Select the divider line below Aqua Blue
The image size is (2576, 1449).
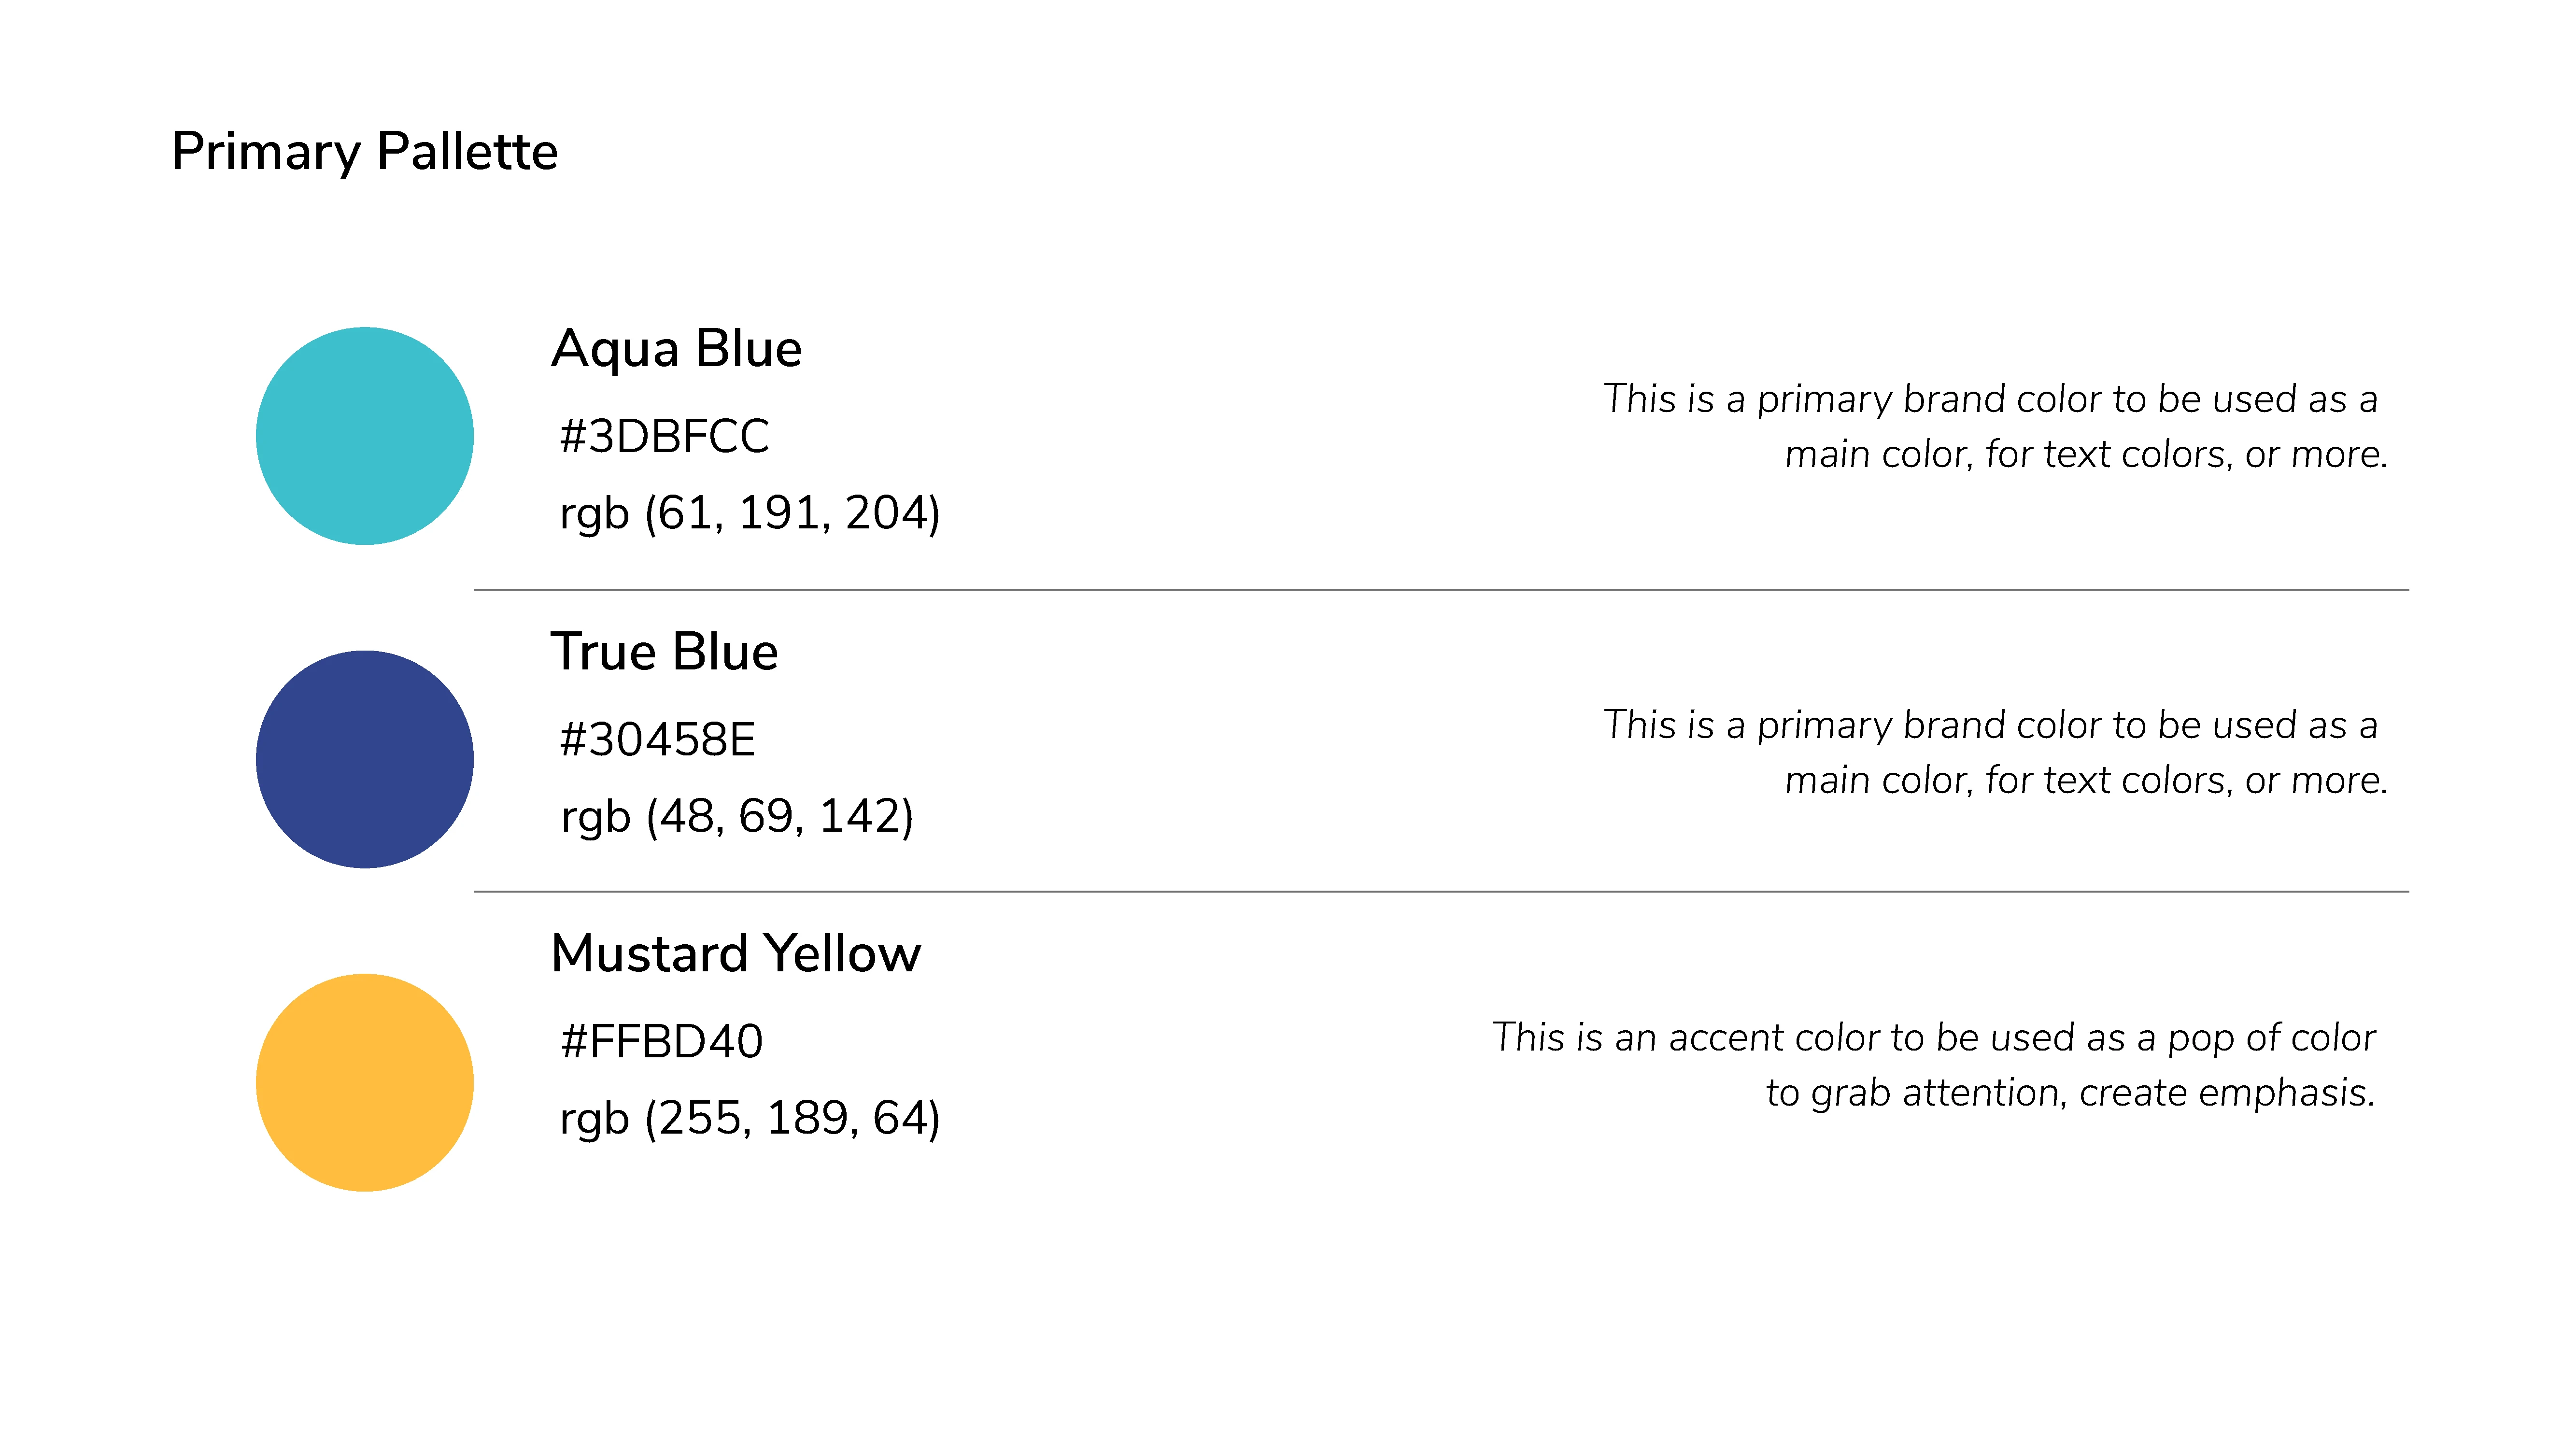pyautogui.click(x=1440, y=590)
